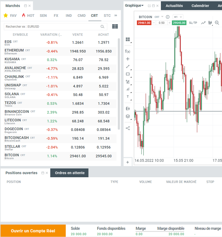
Task: Select the ETHEREUM row
Action: point(60,52)
